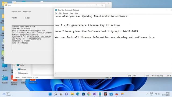Click the HH SoftTech customer name value
Screen dimensions: 172x97
(27, 12)
